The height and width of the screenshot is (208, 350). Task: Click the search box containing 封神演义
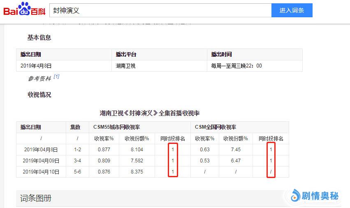coord(160,11)
